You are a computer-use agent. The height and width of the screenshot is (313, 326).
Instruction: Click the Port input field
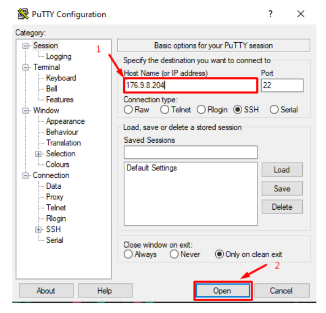282,85
